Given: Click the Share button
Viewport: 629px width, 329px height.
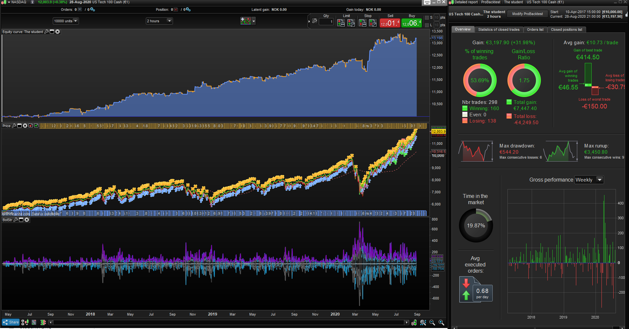Looking at the screenshot, I should [11, 322].
